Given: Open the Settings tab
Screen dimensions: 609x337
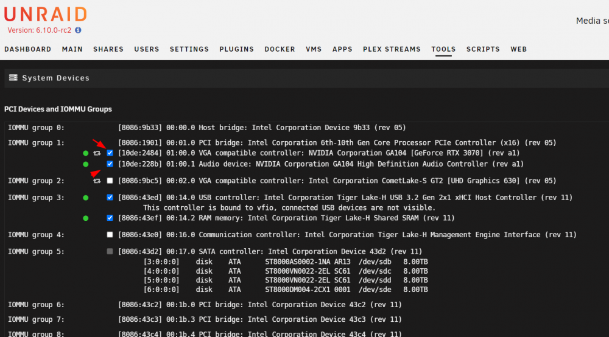Looking at the screenshot, I should point(189,49).
